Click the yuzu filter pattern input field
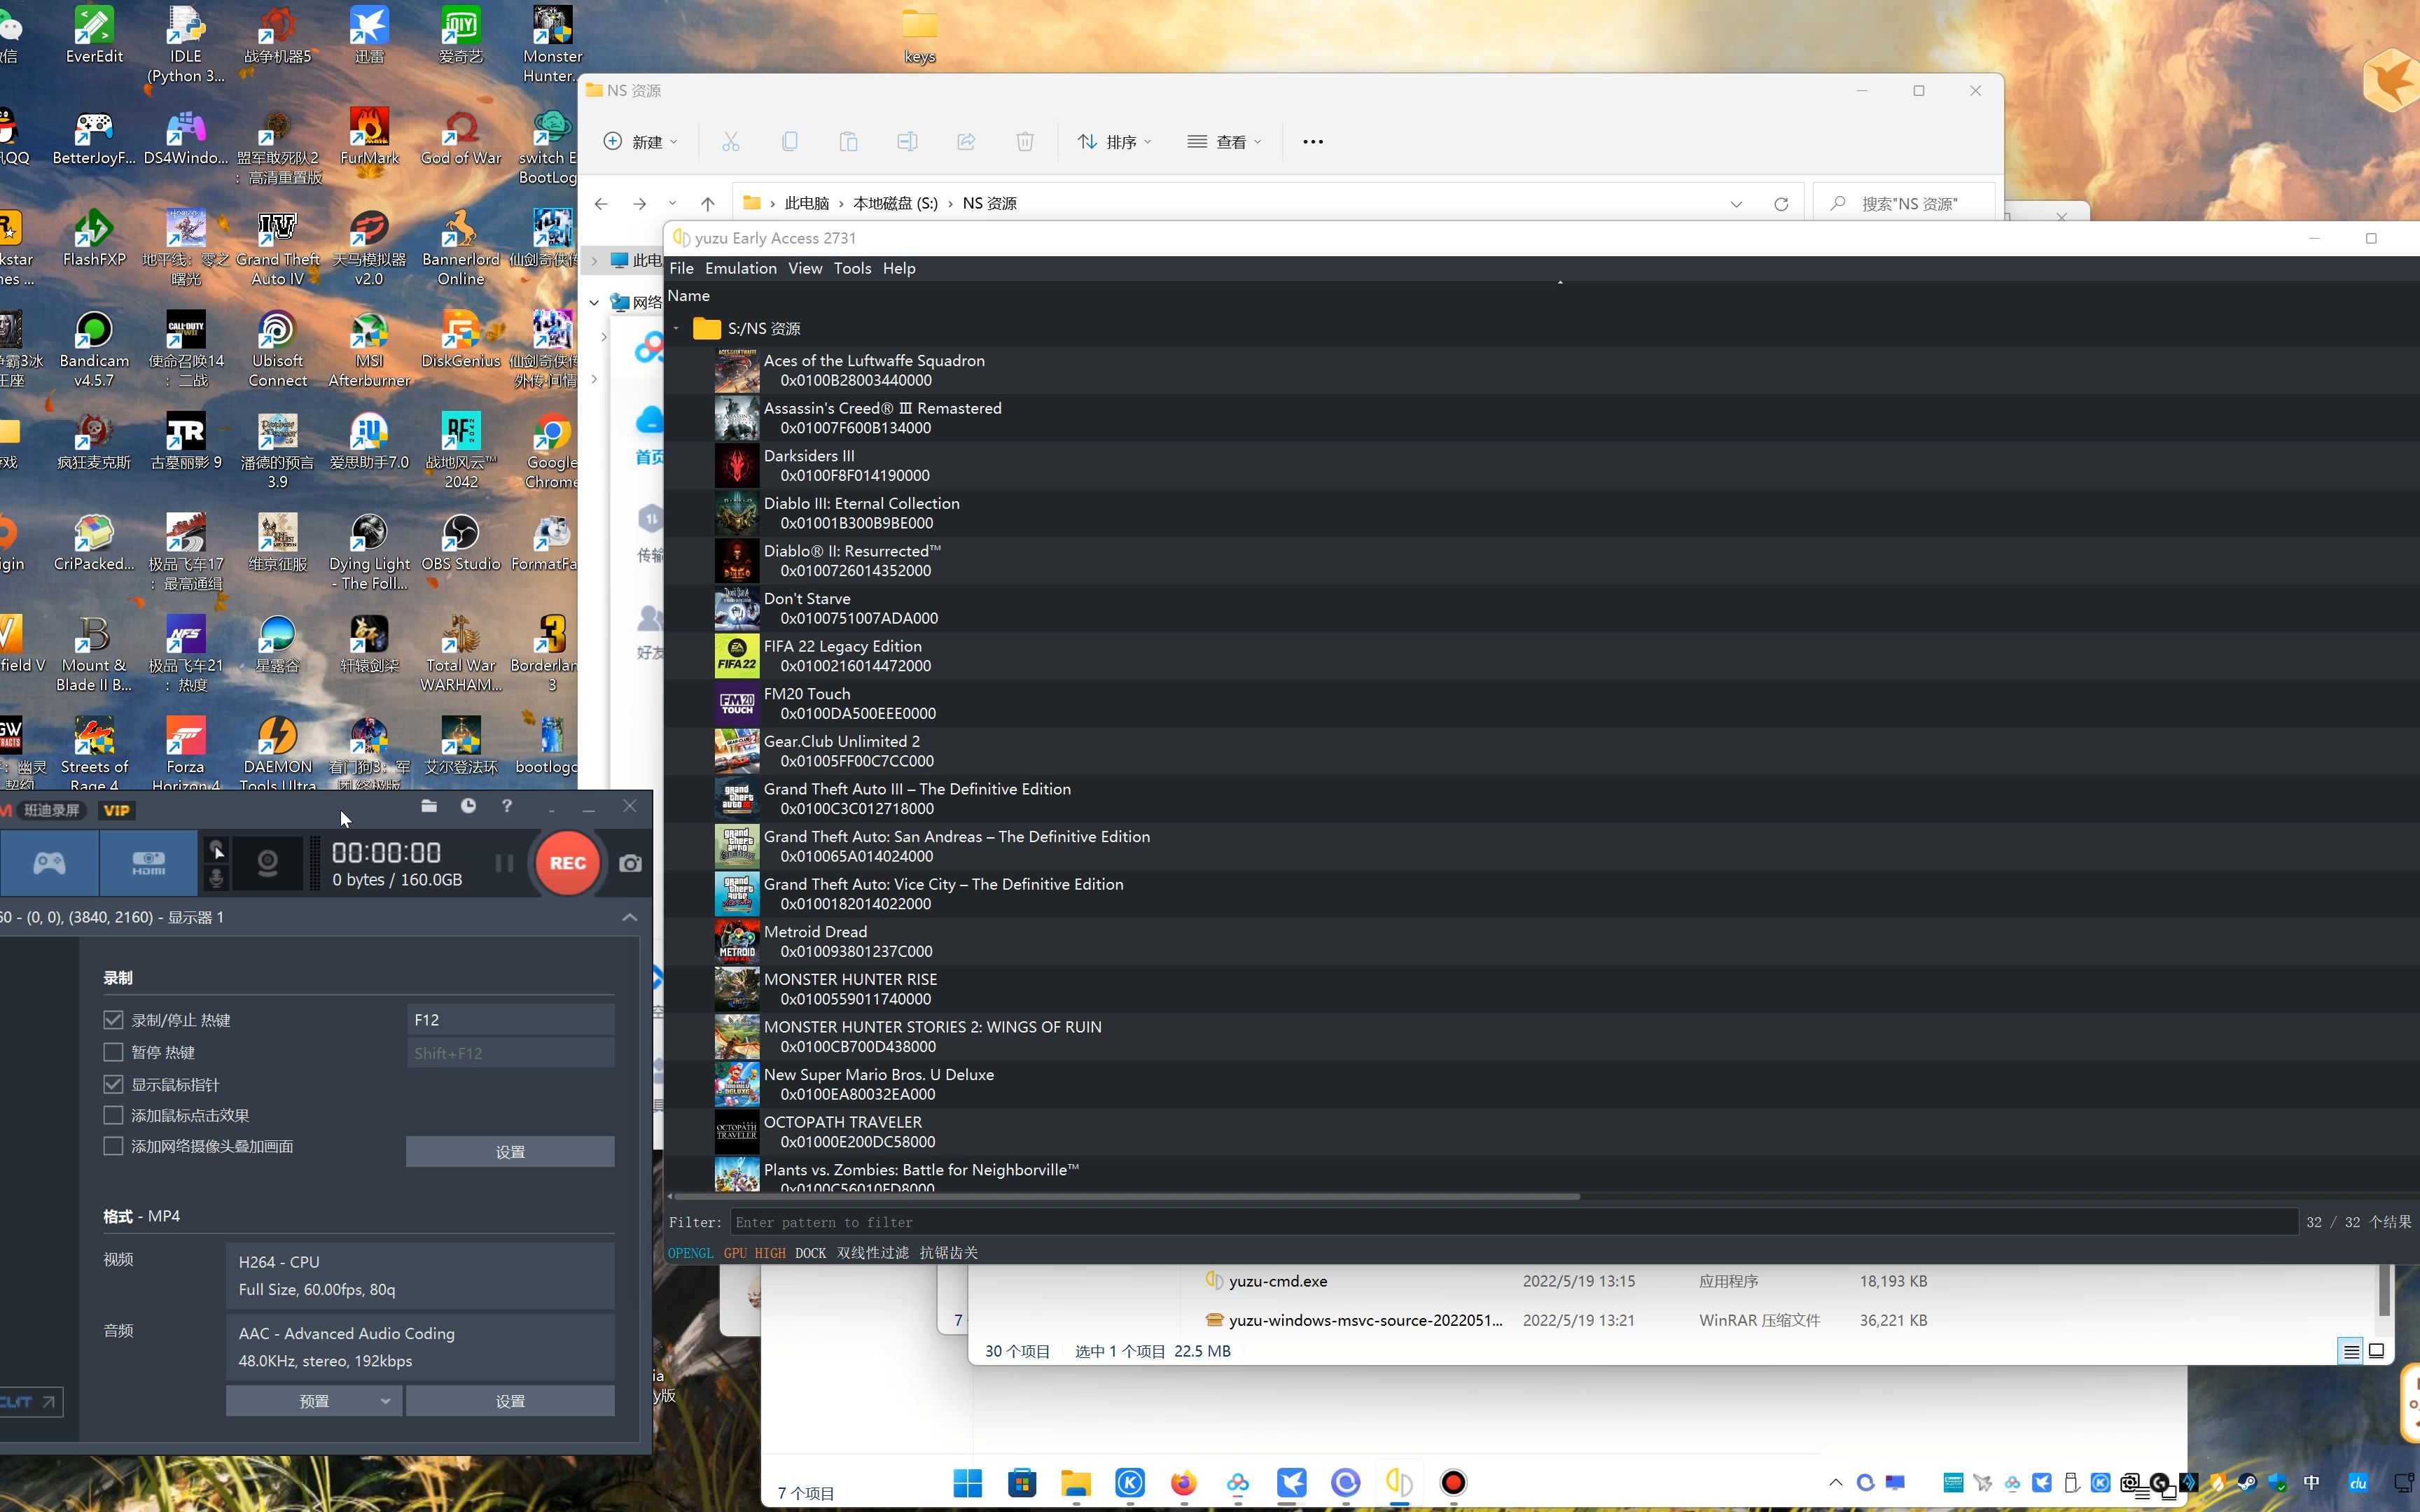Viewport: 2420px width, 1512px height. tap(1513, 1222)
